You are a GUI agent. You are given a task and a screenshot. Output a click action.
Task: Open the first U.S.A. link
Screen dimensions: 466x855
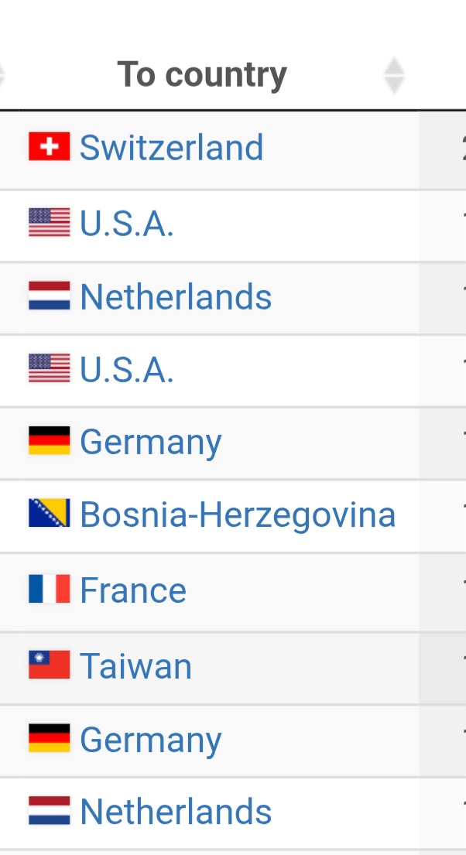[127, 223]
